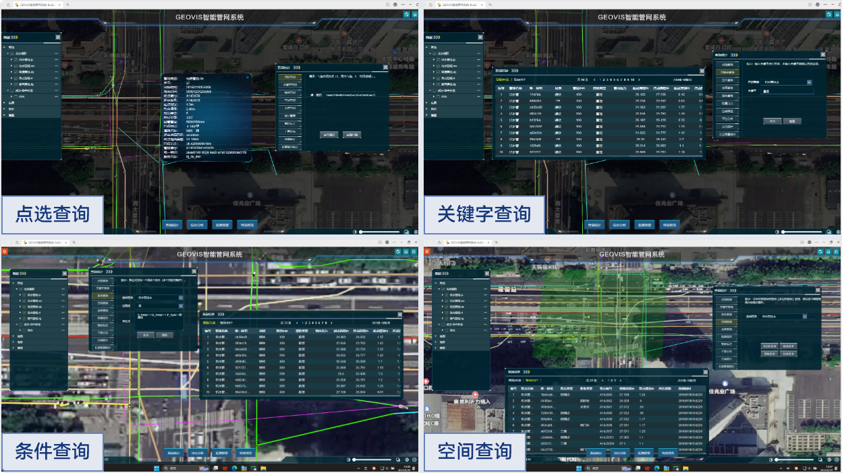Expand bottom node in 点选查询 layer tree

click(x=4, y=115)
